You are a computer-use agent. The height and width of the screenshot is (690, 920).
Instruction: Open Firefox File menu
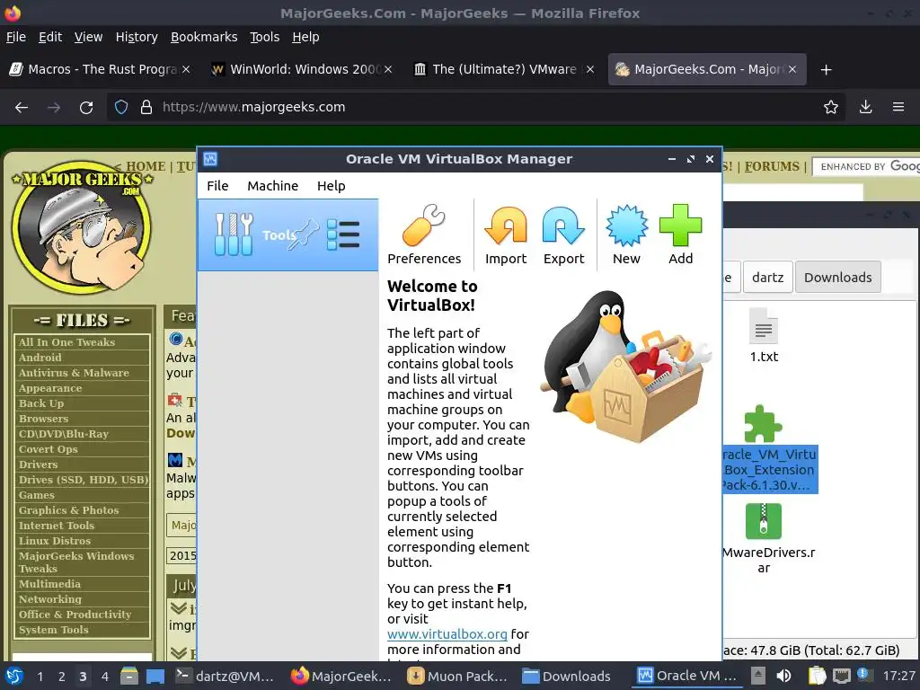(x=16, y=37)
